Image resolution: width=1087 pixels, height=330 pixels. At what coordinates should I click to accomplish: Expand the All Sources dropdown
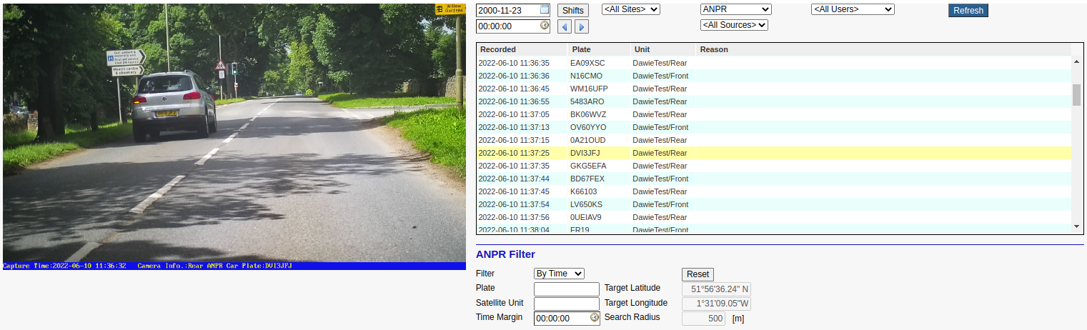[x=734, y=25]
